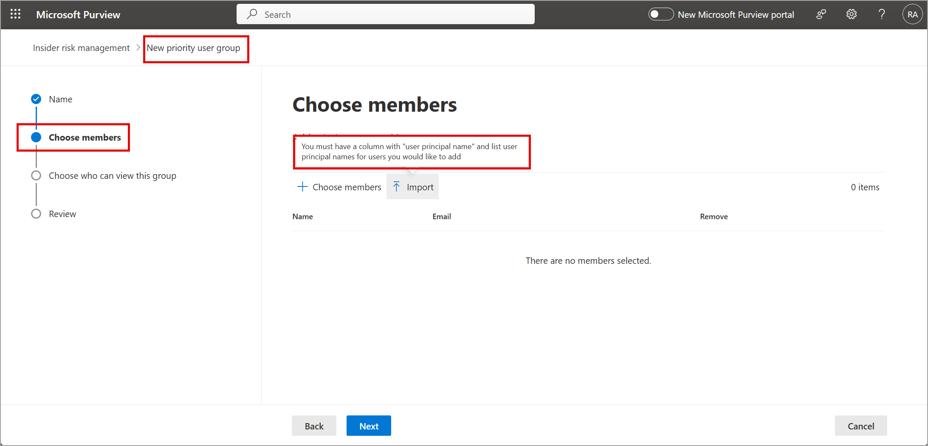Click the Cancel button

tap(861, 426)
